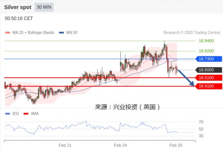223x149 pixels.
Task: Click the 9MA red legend swatch
Action: coord(26,114)
